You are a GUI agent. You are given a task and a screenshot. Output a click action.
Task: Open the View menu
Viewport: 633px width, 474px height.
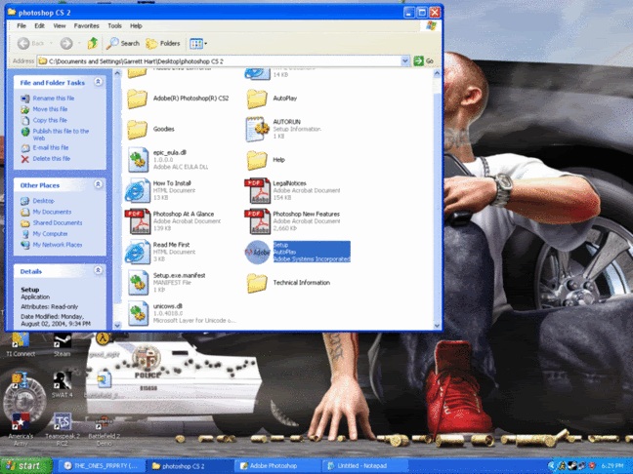point(60,25)
